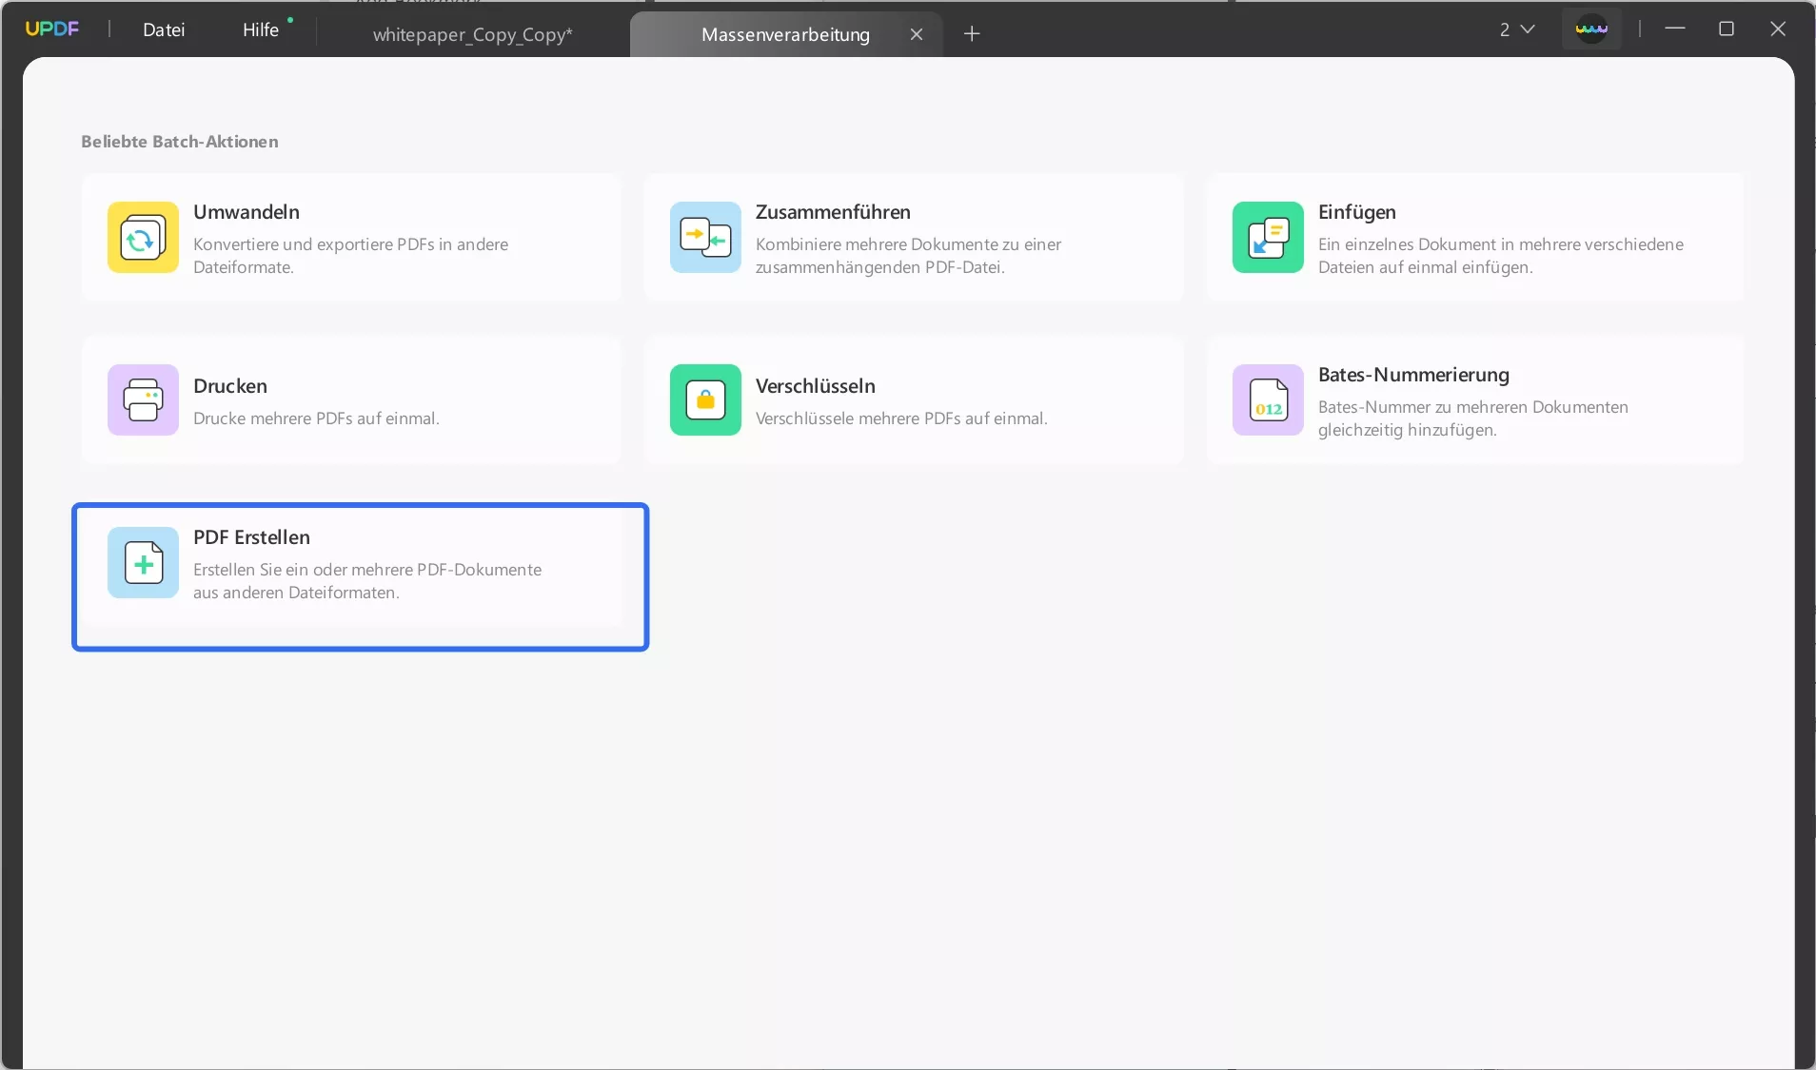The image size is (1816, 1070).
Task: Click 'Konvertiere und exportiere PDFs' description
Action: click(350, 256)
